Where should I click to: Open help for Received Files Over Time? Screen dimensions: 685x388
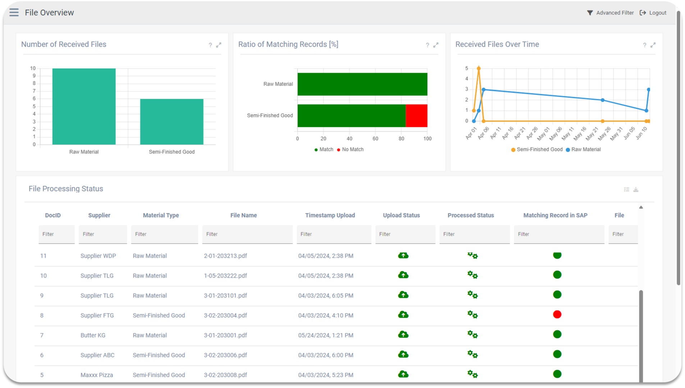(644, 45)
